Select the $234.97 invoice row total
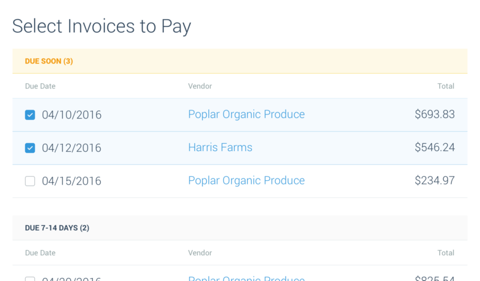Image resolution: width=480 pixels, height=281 pixels. click(434, 180)
